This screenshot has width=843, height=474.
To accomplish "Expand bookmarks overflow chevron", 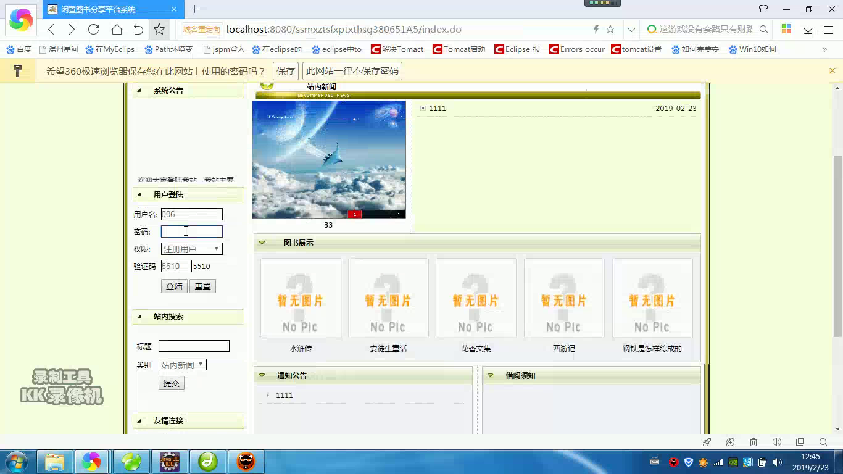I will 824,49.
